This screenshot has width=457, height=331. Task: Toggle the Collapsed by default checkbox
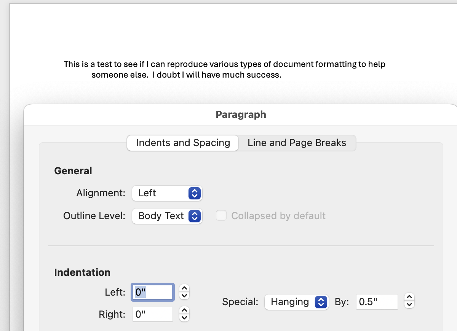[221, 216]
